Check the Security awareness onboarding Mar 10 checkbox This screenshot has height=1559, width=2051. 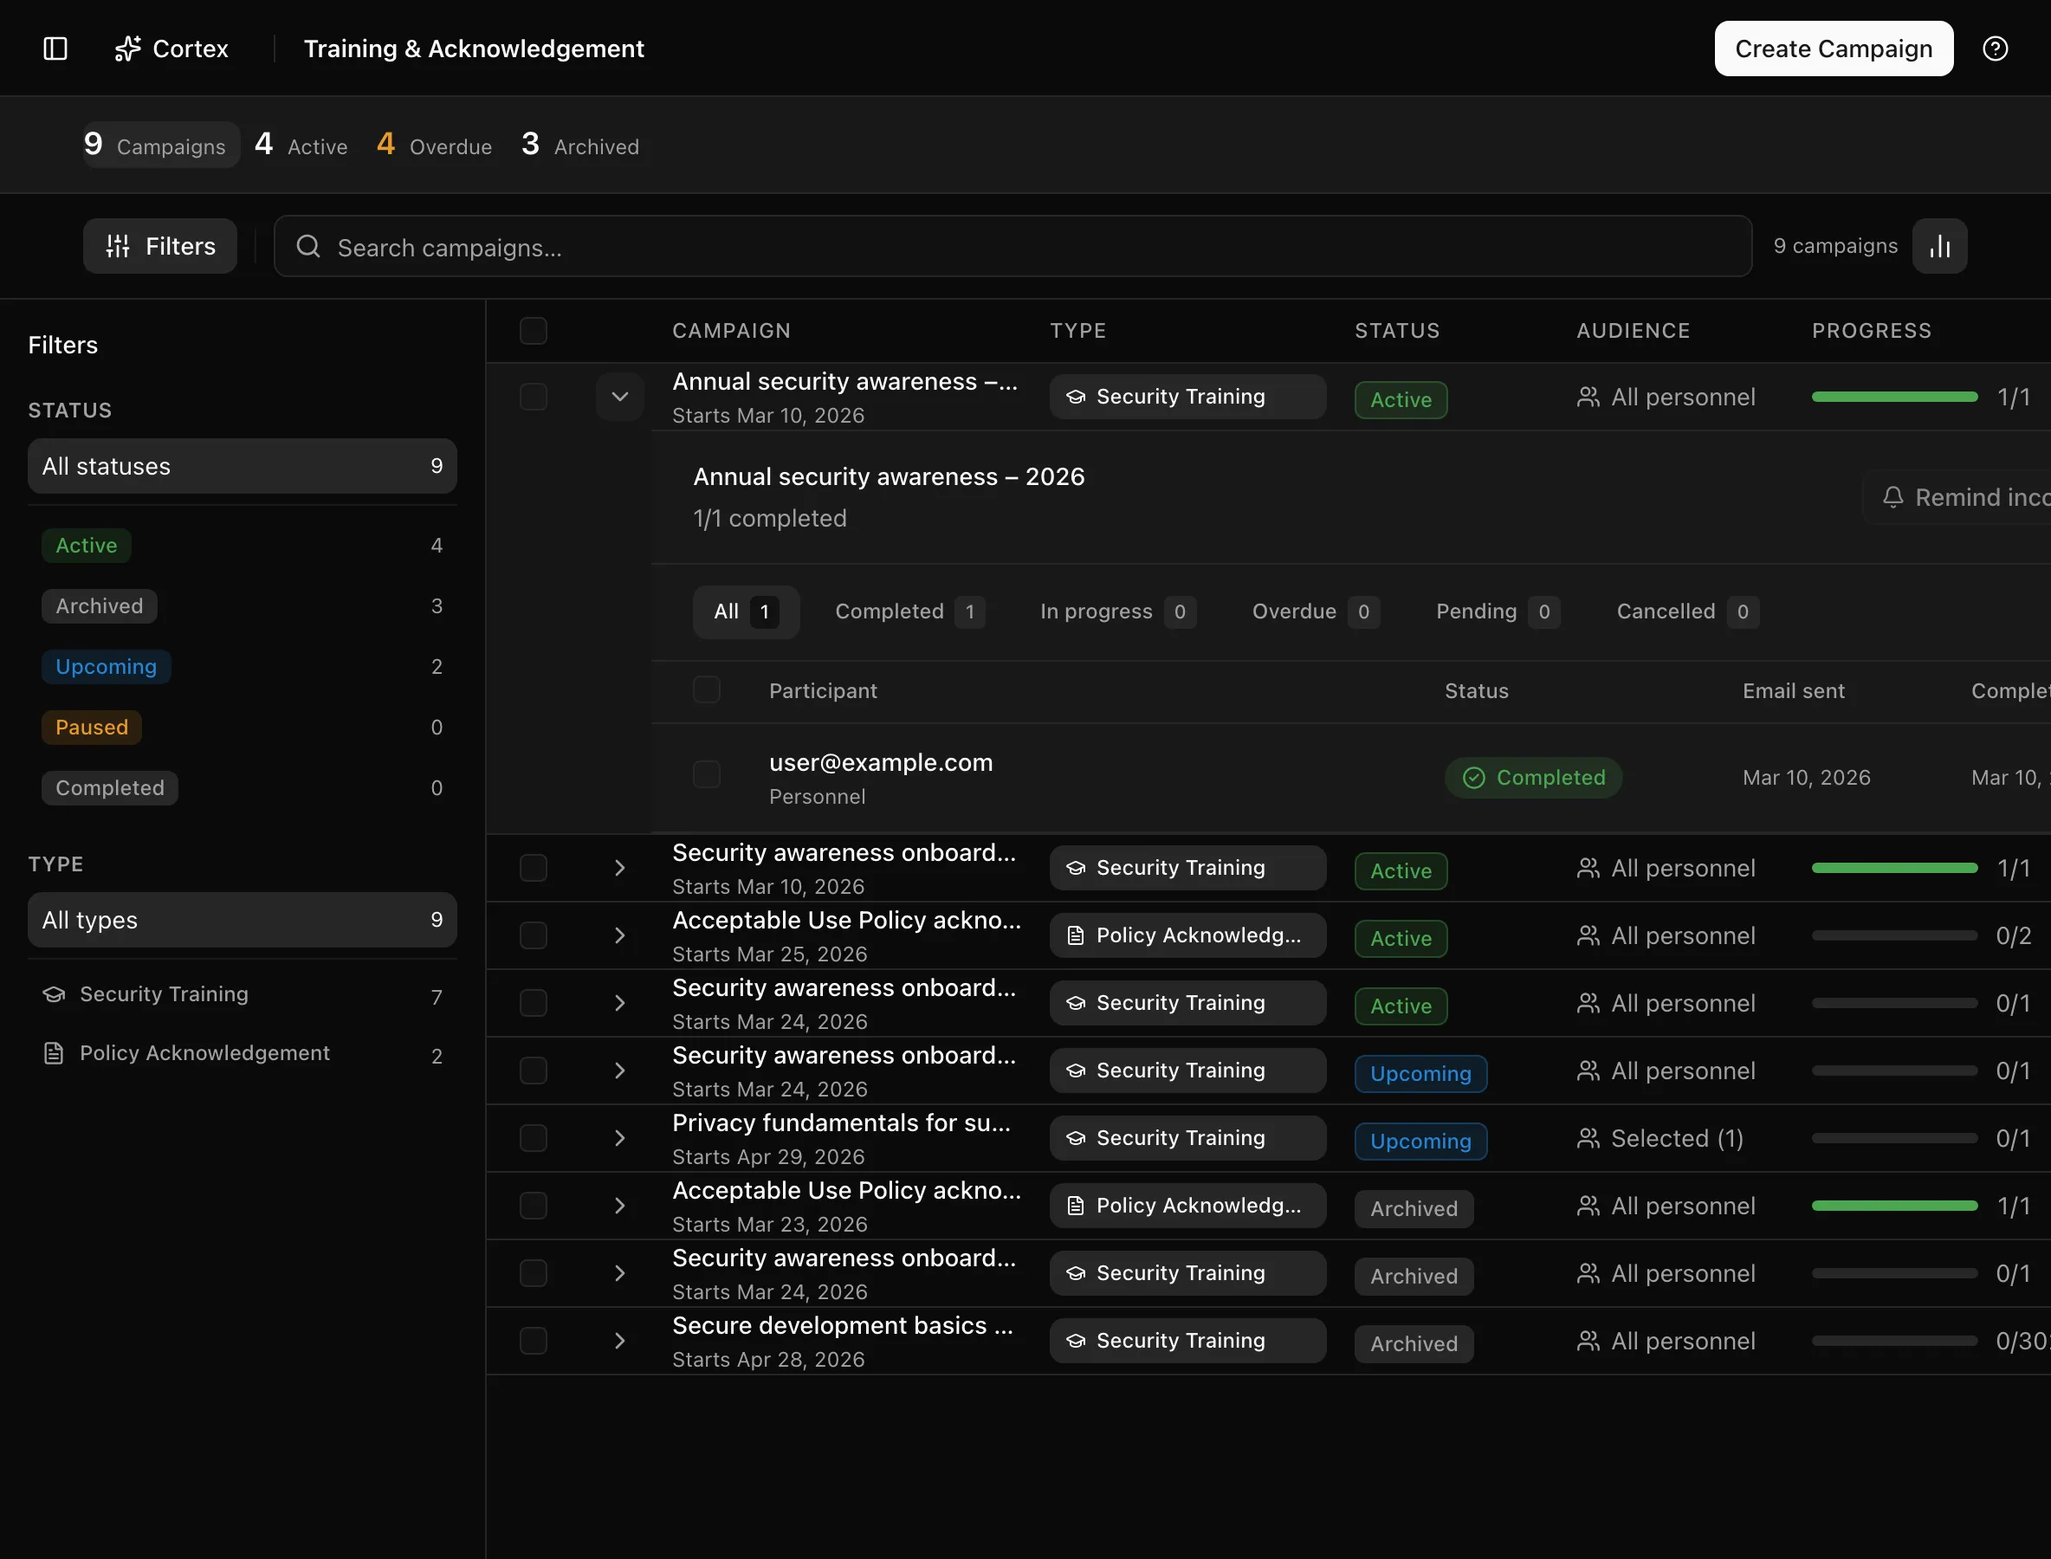pos(533,868)
